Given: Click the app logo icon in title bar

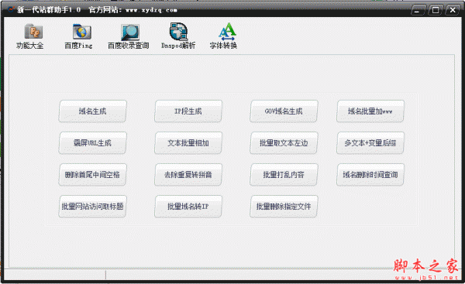Looking at the screenshot, I should click(12, 9).
